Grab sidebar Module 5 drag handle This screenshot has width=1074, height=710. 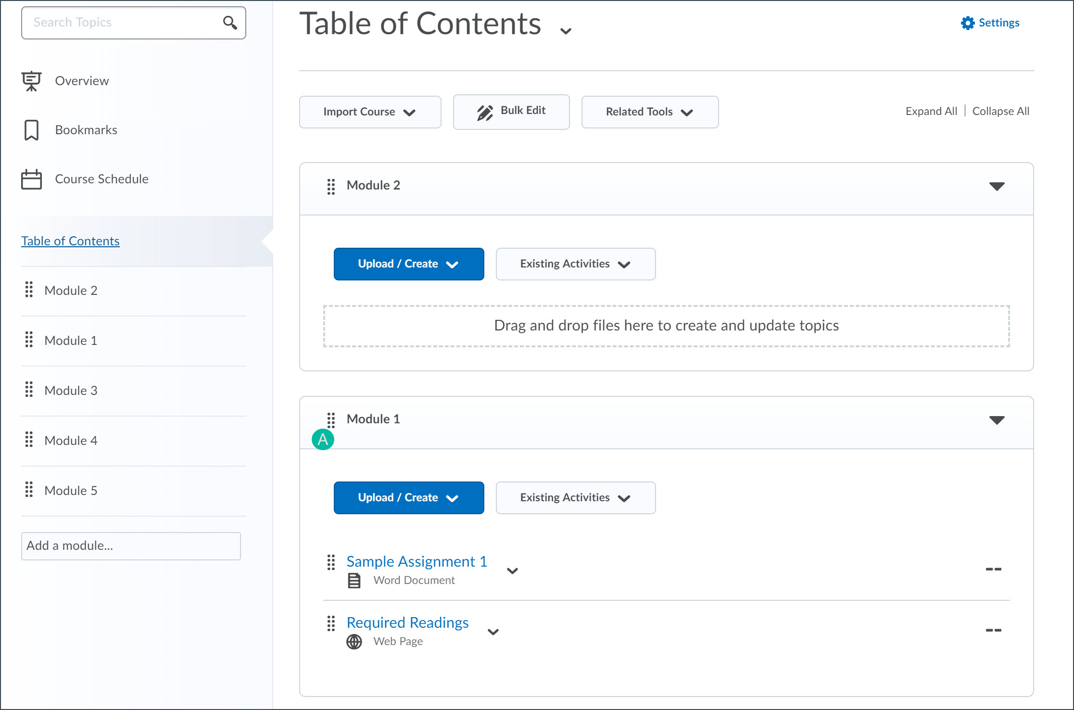pos(29,490)
